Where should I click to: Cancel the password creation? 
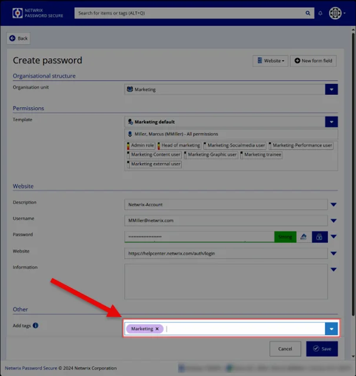[285, 349]
